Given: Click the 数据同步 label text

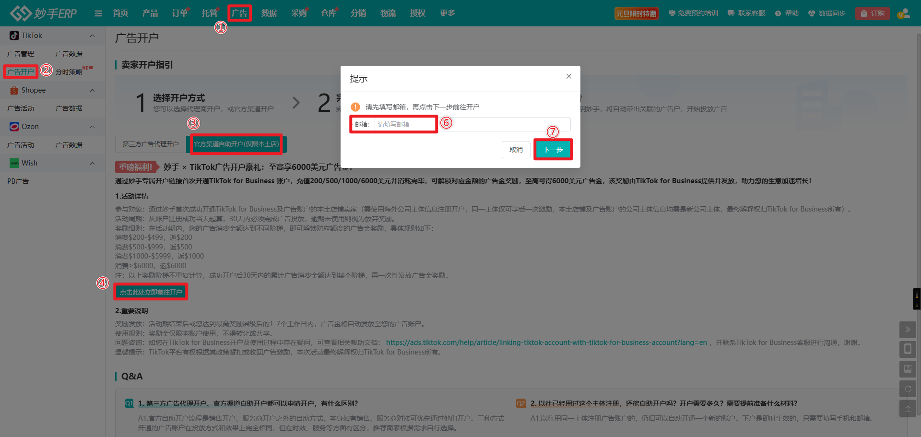Looking at the screenshot, I should [x=832, y=13].
